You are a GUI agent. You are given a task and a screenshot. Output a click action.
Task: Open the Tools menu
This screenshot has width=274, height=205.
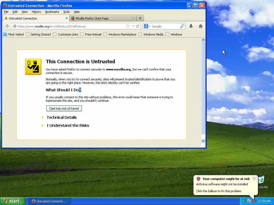(x=66, y=12)
